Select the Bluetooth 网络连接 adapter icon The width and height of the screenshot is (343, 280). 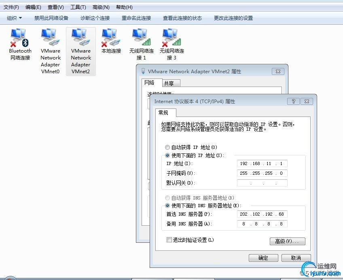(x=20, y=44)
